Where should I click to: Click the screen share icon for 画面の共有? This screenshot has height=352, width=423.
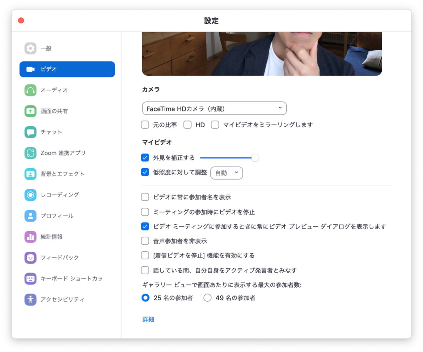pyautogui.click(x=30, y=111)
